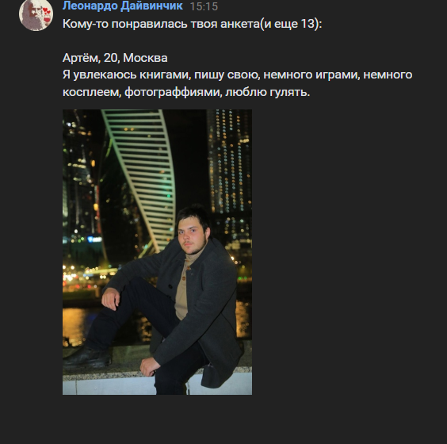Screen dimensions: 447x444
Task: Click the name Артём in the profile line
Action: point(81,58)
